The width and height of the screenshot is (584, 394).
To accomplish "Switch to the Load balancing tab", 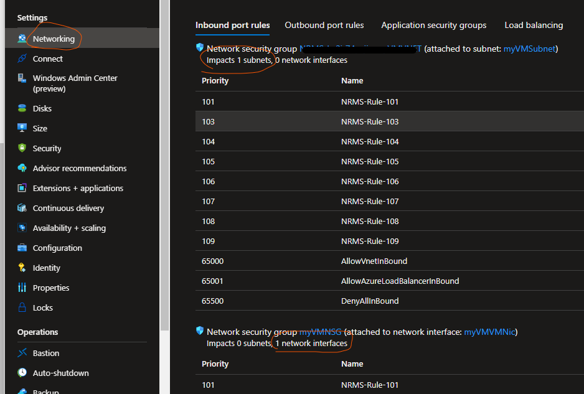I will (533, 25).
